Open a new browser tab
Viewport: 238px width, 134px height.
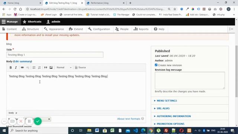click(130, 3)
